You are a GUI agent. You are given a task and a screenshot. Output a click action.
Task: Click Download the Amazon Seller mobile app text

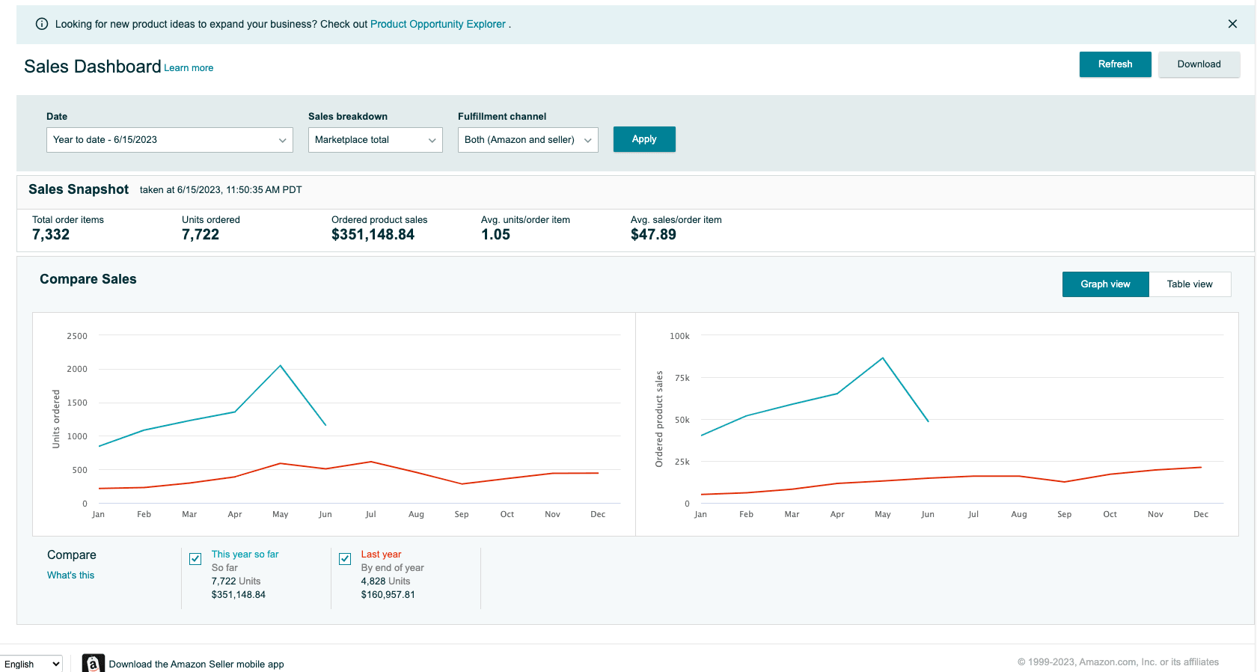(x=196, y=664)
